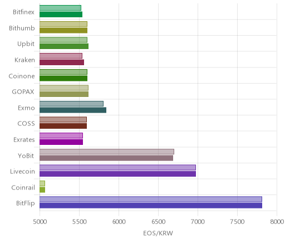This screenshot has width=285, height=243.
Task: Click the EOS/KRW axis title
Action: coord(158,233)
